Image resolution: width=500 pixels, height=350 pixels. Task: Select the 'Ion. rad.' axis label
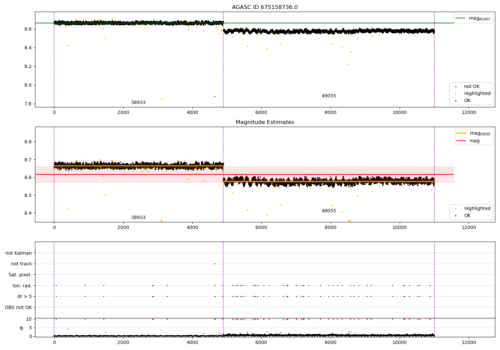point(22,286)
